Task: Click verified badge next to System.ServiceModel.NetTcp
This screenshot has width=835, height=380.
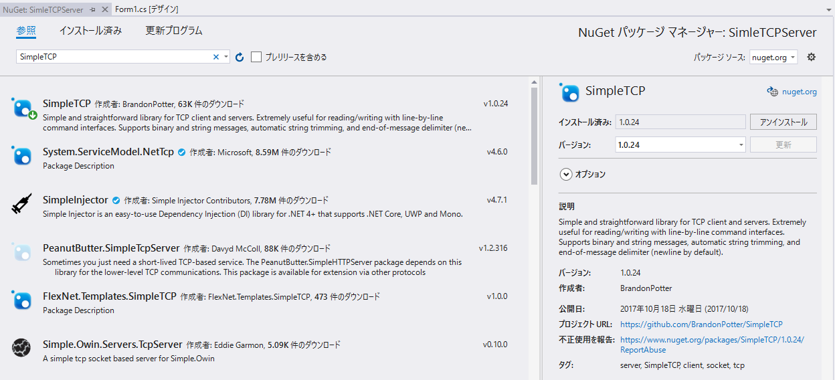Action: (181, 153)
